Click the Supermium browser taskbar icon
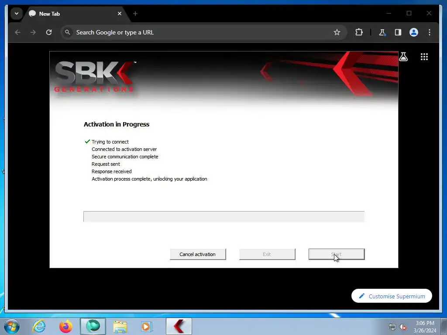This screenshot has width=447, height=335. point(93,326)
